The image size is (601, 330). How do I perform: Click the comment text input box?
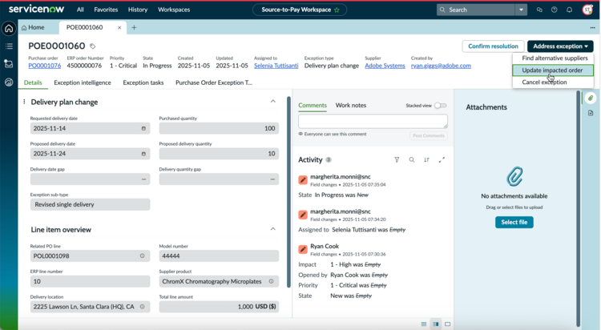pyautogui.click(x=373, y=121)
